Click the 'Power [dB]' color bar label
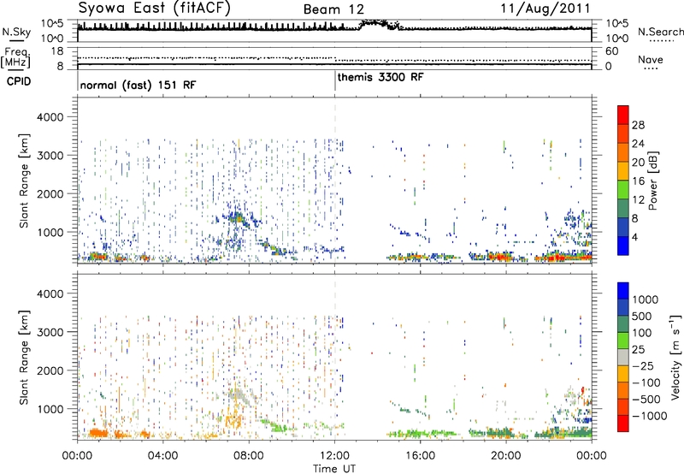This screenshot has height=474, width=684. click(652, 181)
